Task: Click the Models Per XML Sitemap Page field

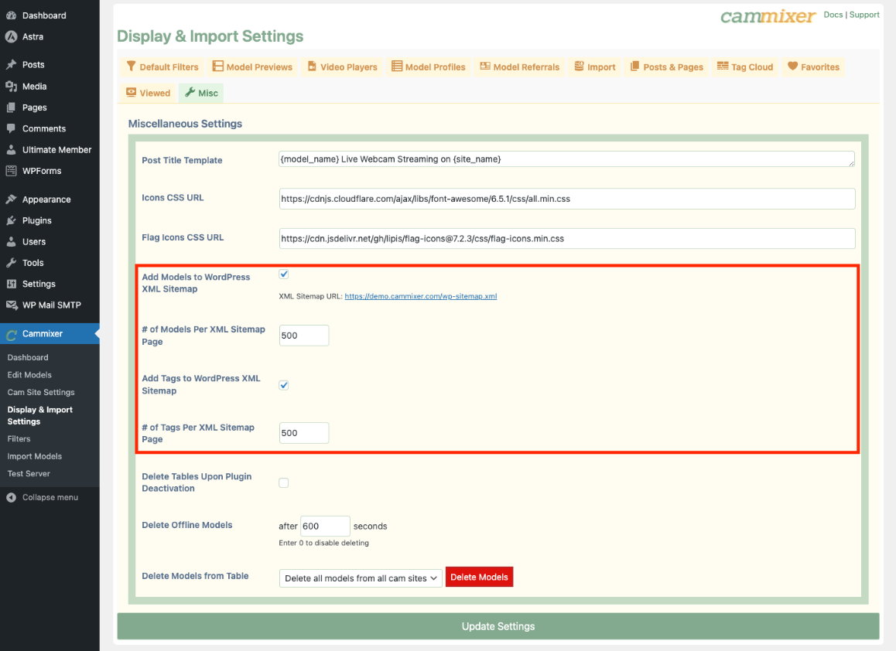Action: point(304,336)
